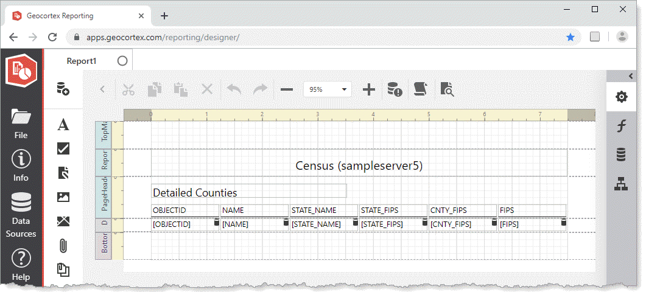Reload the page
Screen dimensions: 646x292
pos(52,38)
